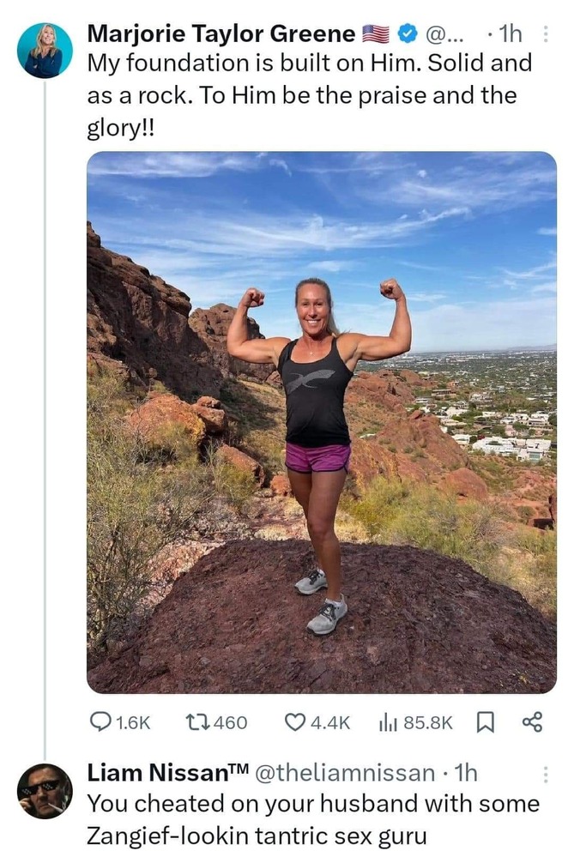This screenshot has height=857, width=574.
Task: Open the top post author's profile avatar
Action: 45,51
